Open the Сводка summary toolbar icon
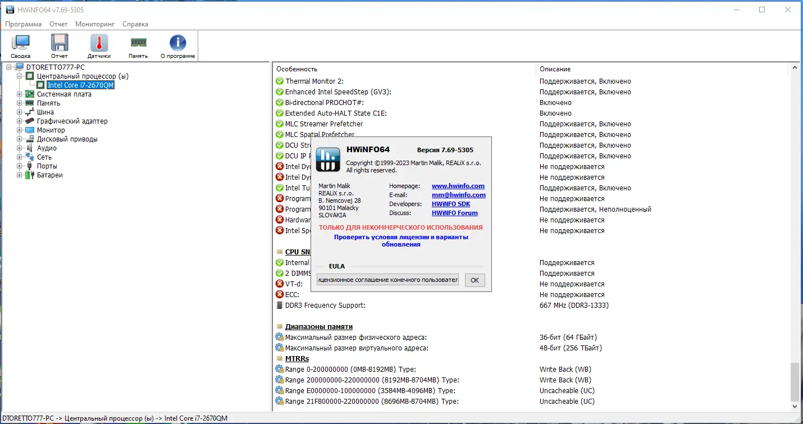Image resolution: width=803 pixels, height=424 pixels. [20, 46]
